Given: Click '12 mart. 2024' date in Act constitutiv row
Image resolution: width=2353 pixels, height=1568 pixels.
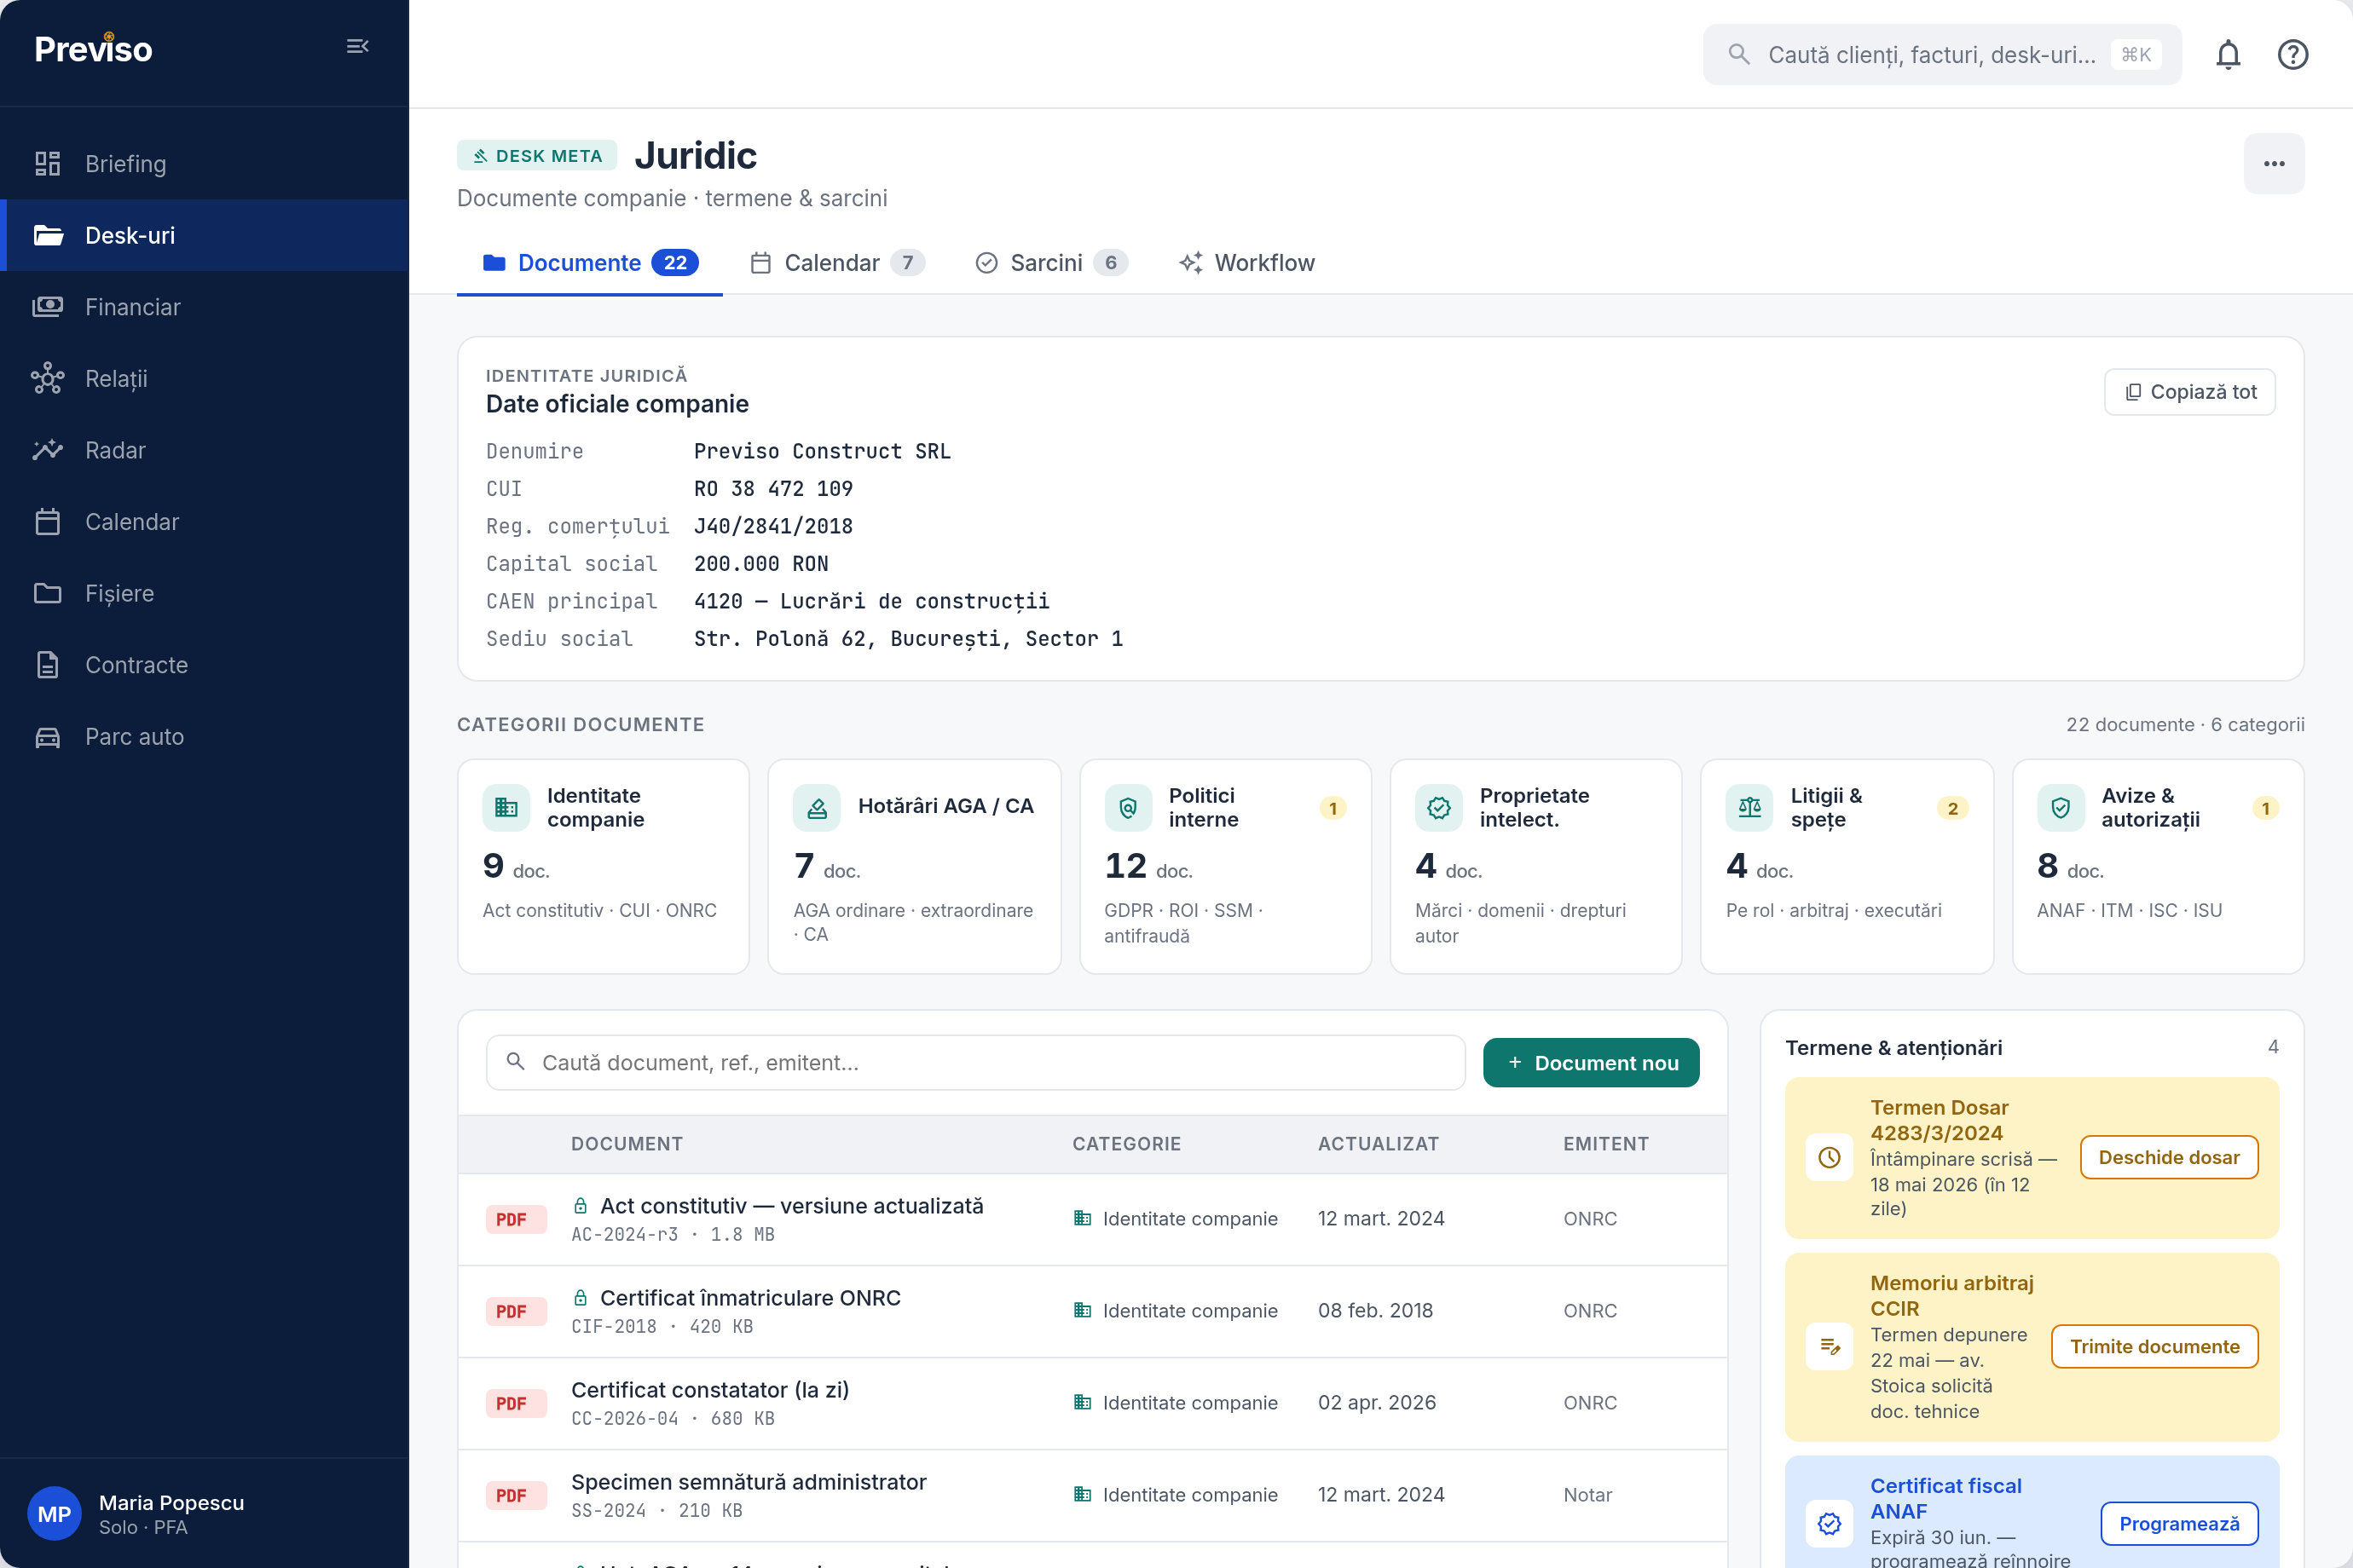Looking at the screenshot, I should pyautogui.click(x=1380, y=1218).
